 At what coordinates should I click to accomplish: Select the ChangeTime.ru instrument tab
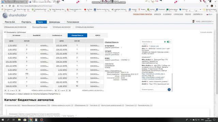[77, 35]
